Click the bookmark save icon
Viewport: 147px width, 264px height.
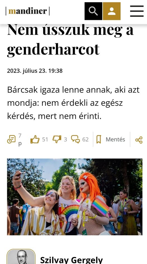(x=99, y=139)
